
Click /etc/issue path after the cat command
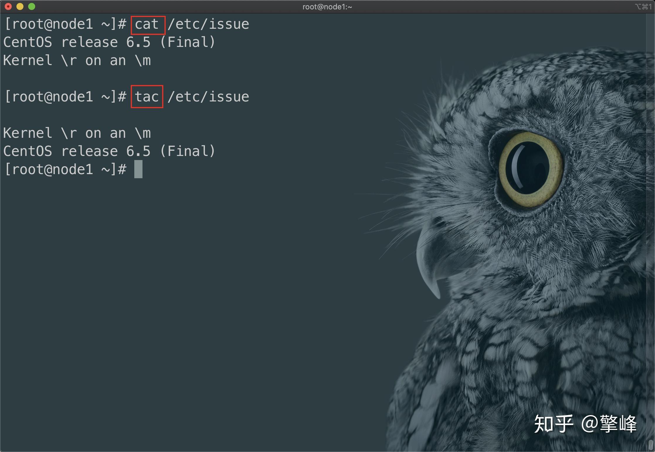tap(208, 24)
